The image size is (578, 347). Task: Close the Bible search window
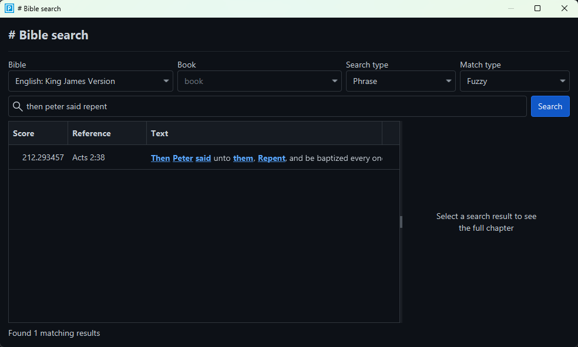(x=564, y=9)
